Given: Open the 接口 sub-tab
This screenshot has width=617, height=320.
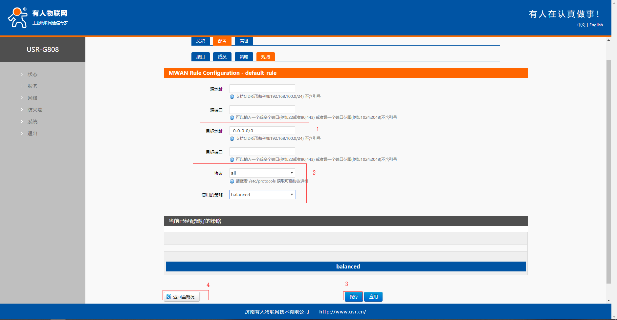Looking at the screenshot, I should 200,57.
